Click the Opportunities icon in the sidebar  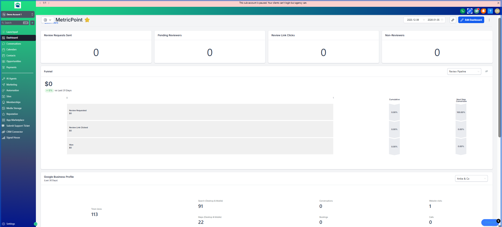click(3, 61)
